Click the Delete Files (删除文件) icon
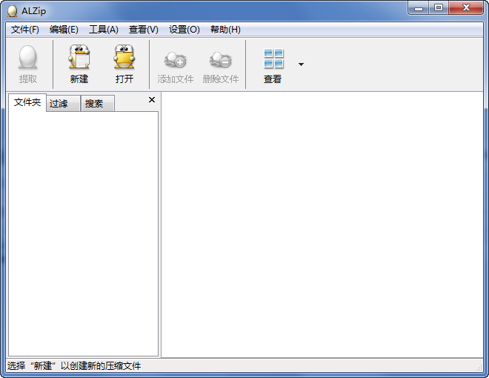Viewport: 489px width, 378px height. click(220, 60)
